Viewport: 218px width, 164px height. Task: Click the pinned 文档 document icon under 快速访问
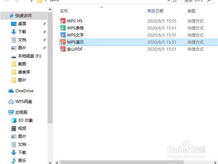(x=14, y=40)
